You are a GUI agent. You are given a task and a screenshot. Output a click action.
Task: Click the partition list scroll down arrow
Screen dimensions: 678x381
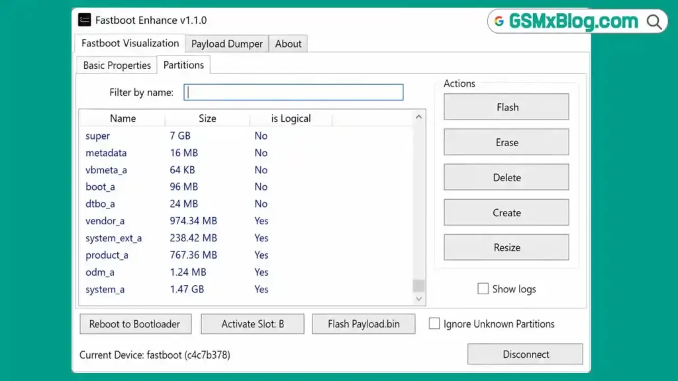[x=418, y=298]
